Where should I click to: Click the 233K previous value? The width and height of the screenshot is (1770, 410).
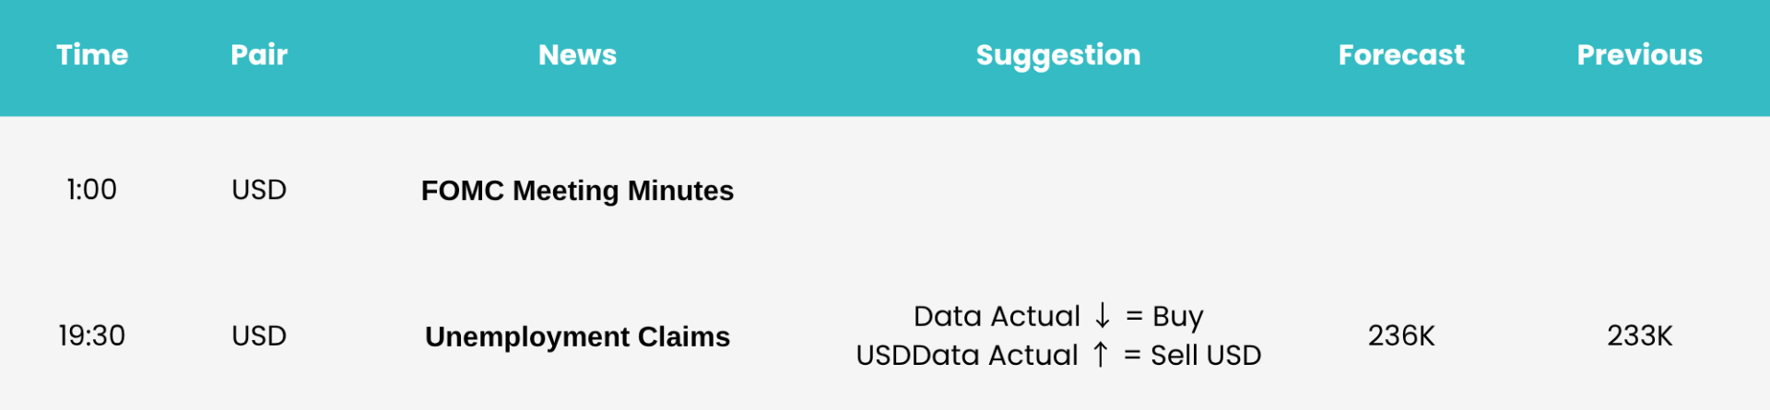1639,335
